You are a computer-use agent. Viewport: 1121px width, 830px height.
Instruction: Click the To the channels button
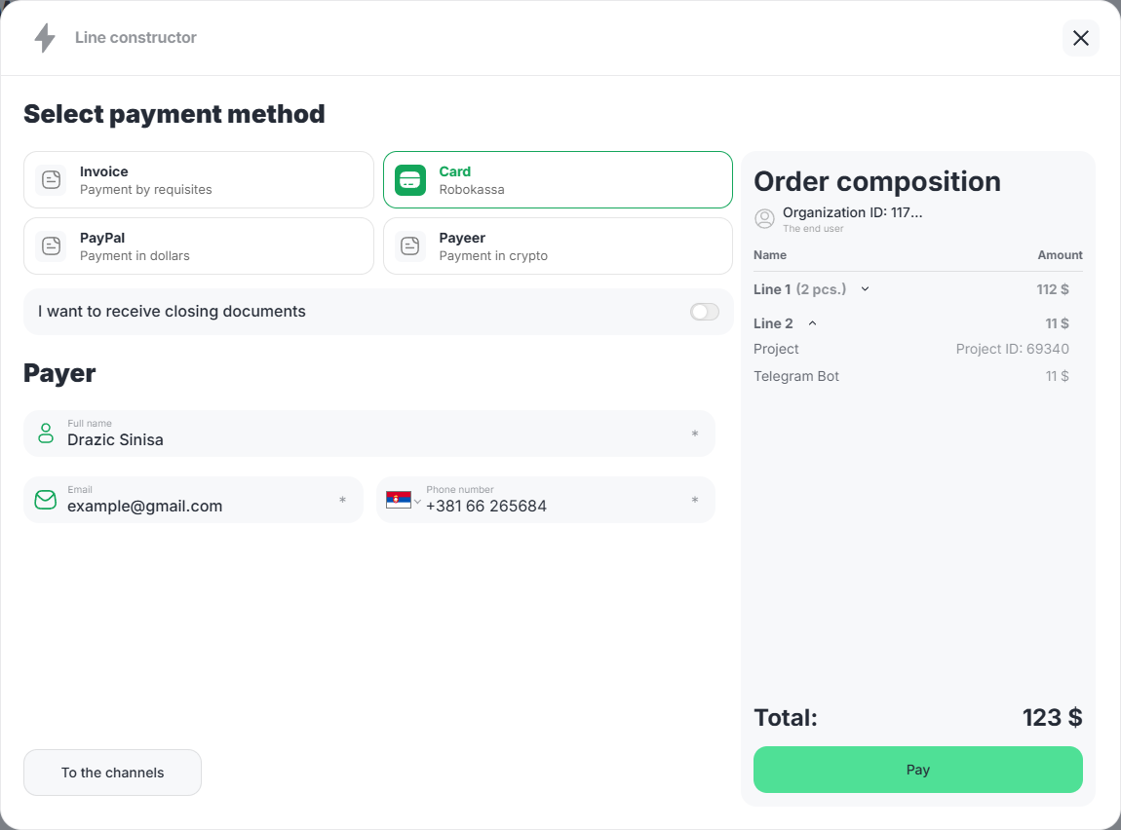113,773
